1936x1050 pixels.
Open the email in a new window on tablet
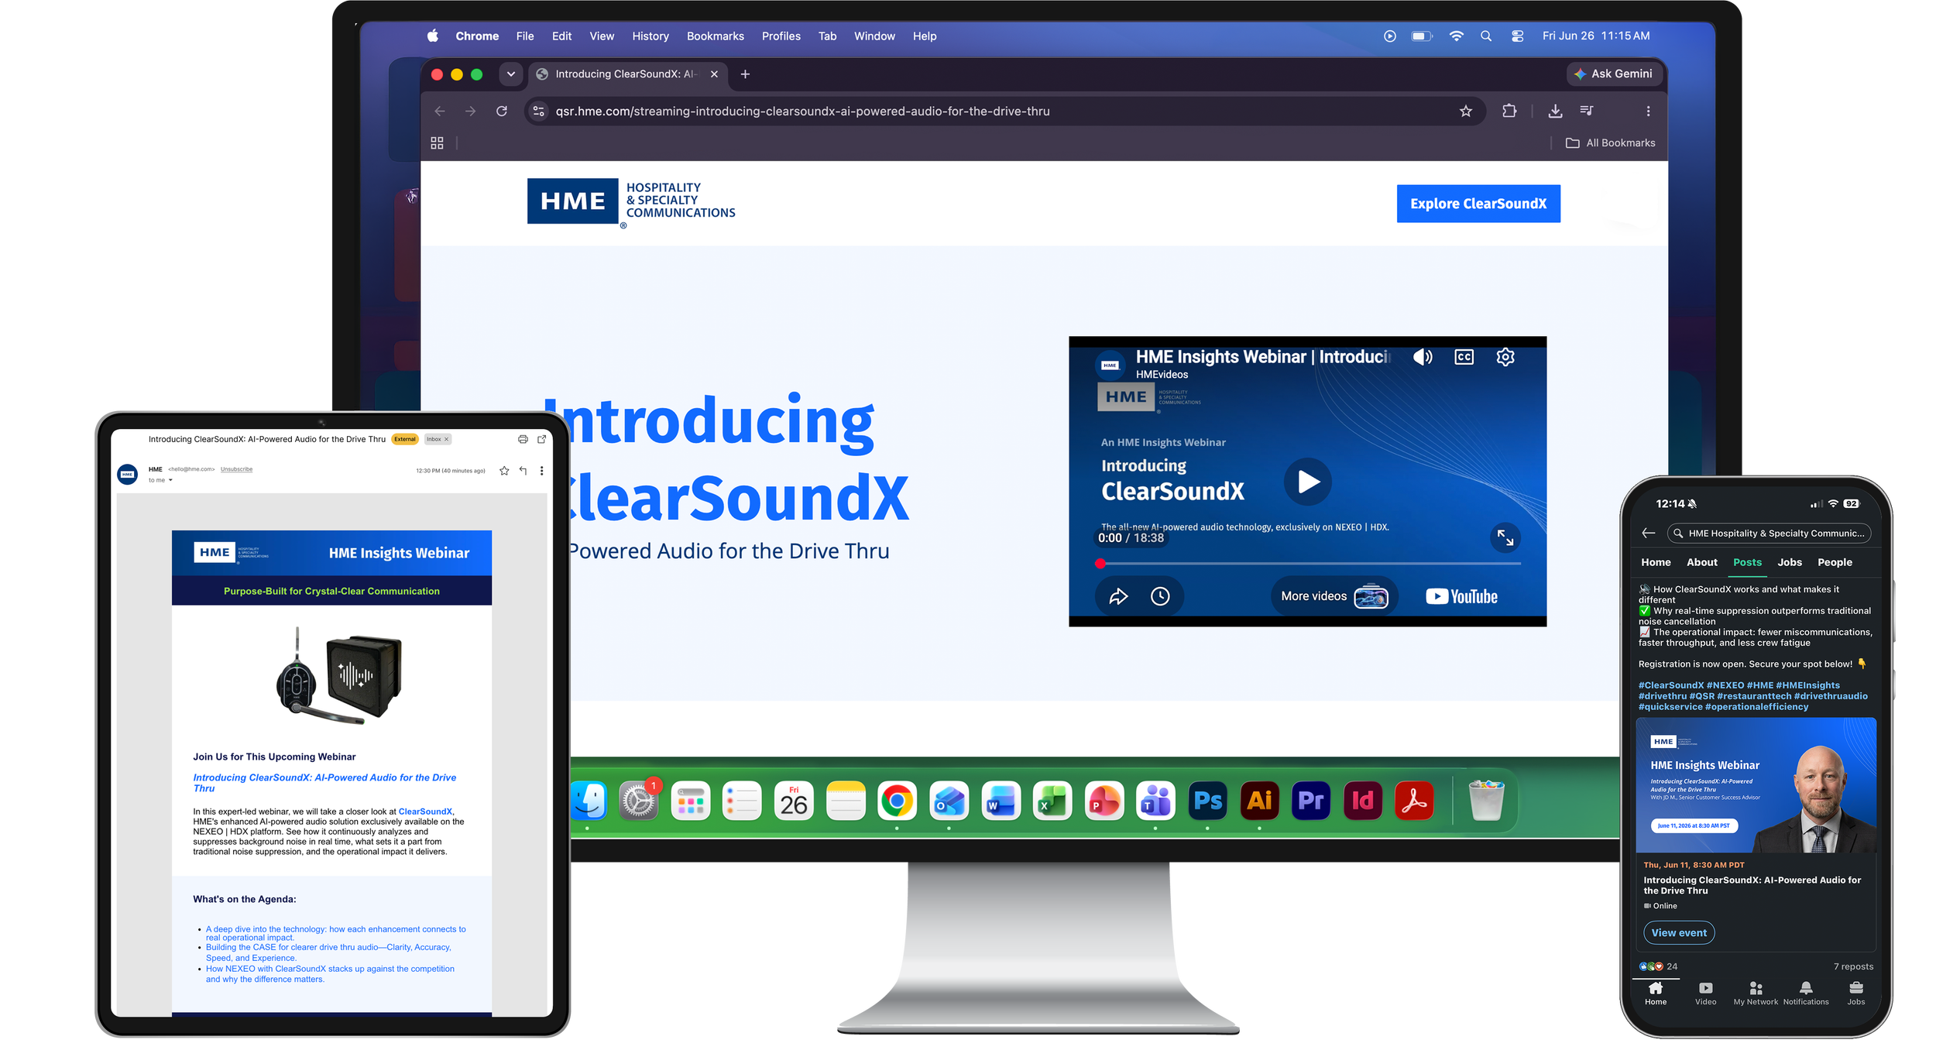tap(542, 439)
